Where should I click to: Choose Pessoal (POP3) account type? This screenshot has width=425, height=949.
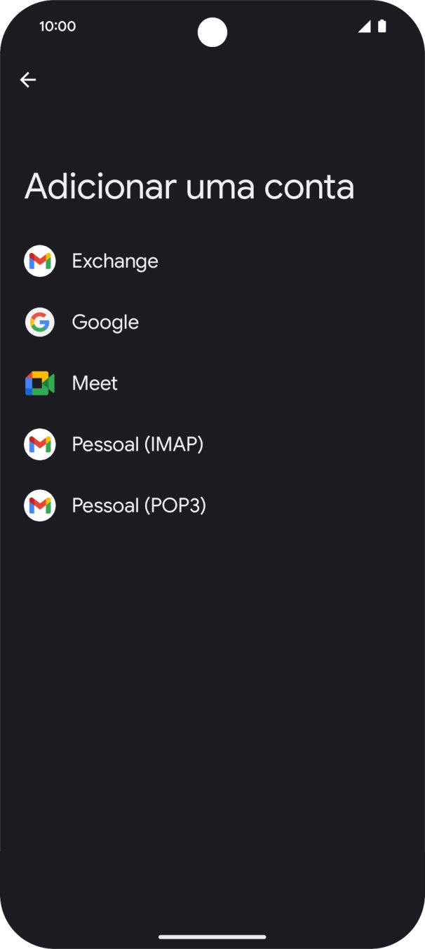tap(137, 505)
